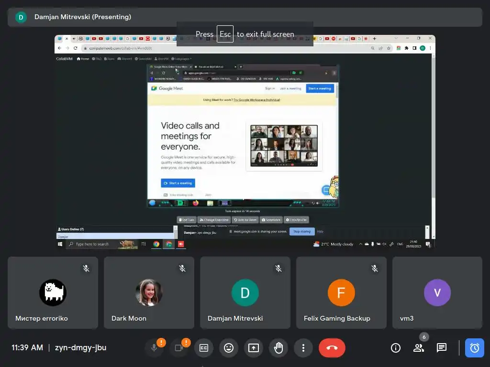Click first Chrome icon on shared taskbar

pyautogui.click(x=156, y=244)
